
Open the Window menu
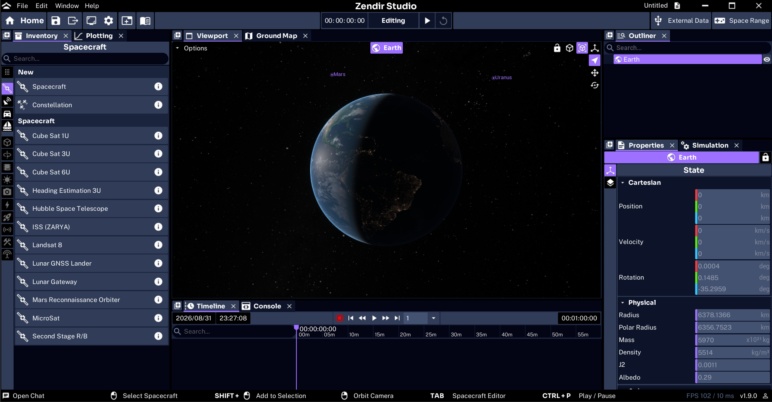pyautogui.click(x=67, y=6)
